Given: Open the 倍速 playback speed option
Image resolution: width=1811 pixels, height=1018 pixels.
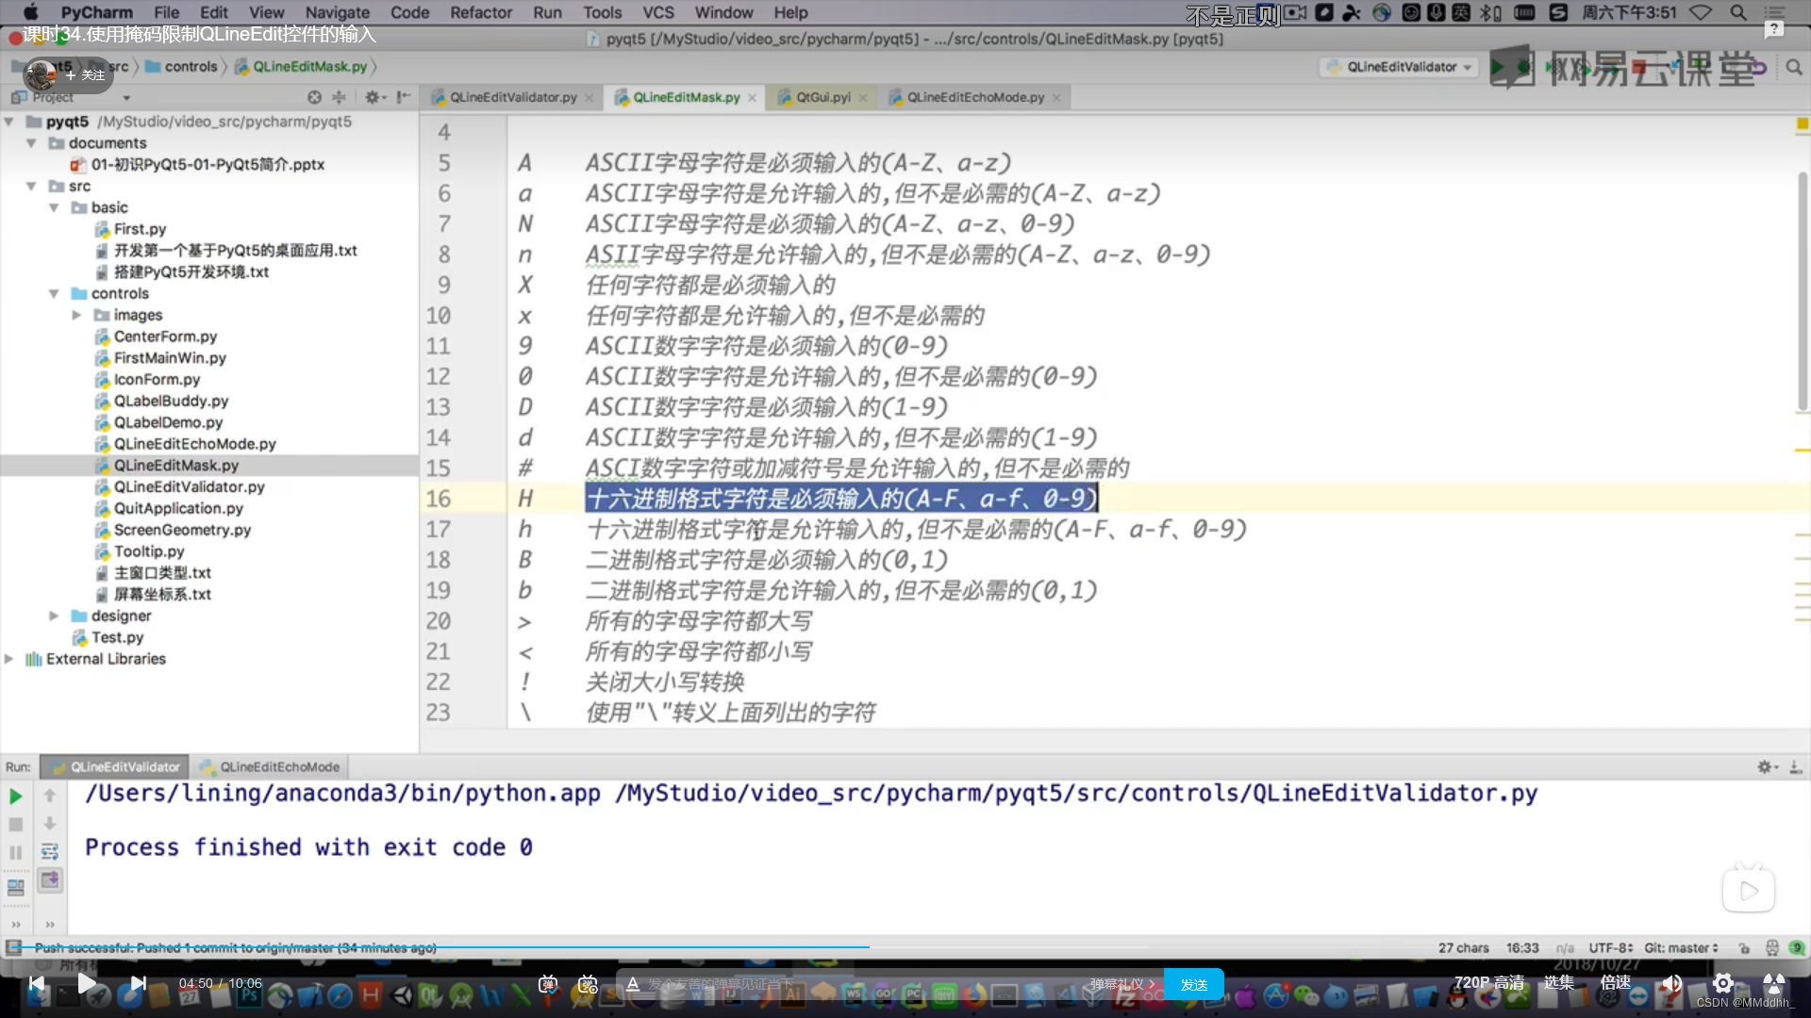Looking at the screenshot, I should (x=1615, y=982).
